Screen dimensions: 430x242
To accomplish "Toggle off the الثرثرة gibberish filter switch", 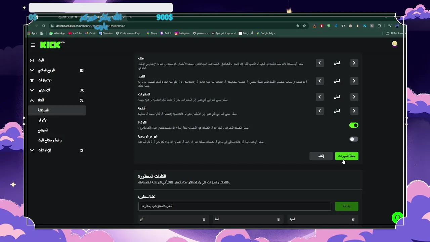I will pos(354,125).
